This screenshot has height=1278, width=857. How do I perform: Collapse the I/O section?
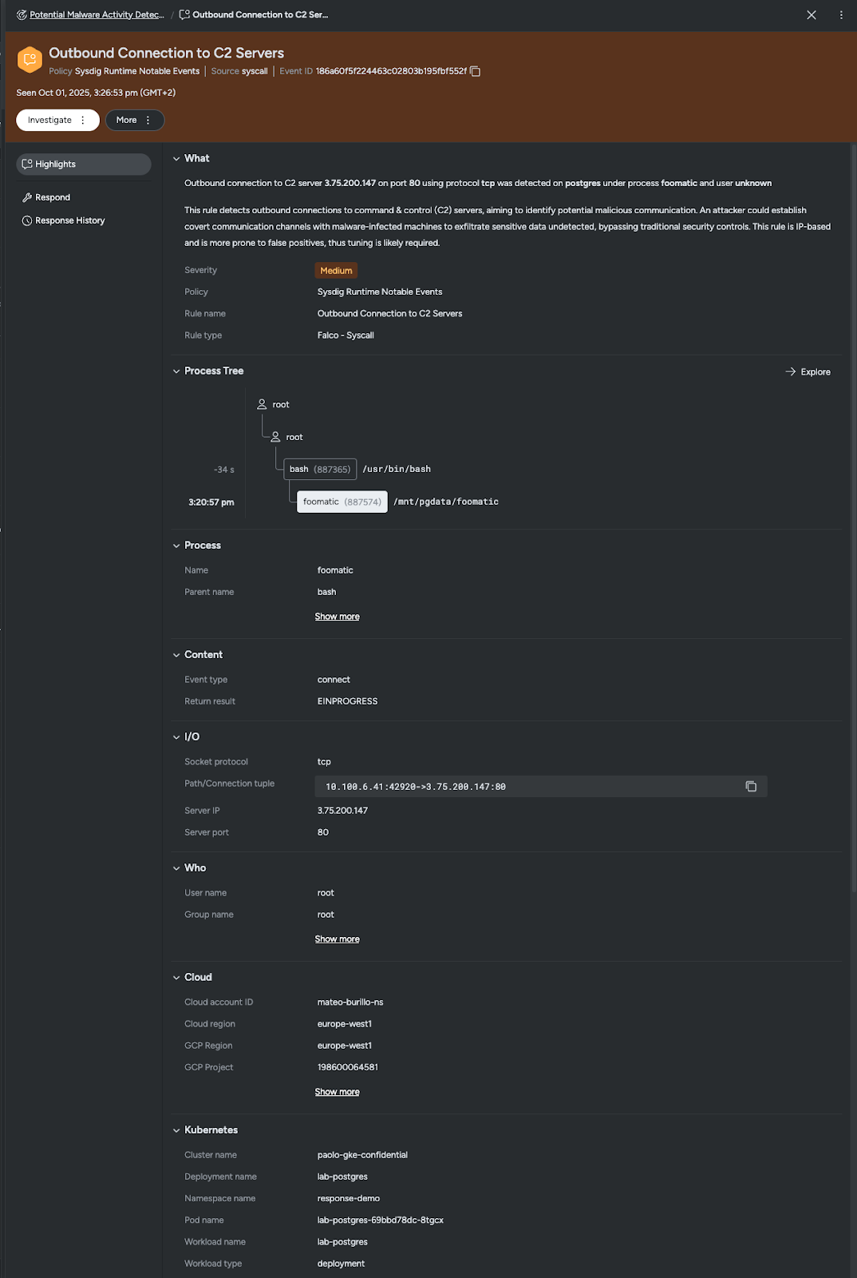[176, 737]
